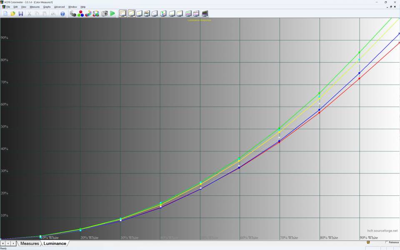Start continuous measures with green play arrow

pyautogui.click(x=112, y=14)
